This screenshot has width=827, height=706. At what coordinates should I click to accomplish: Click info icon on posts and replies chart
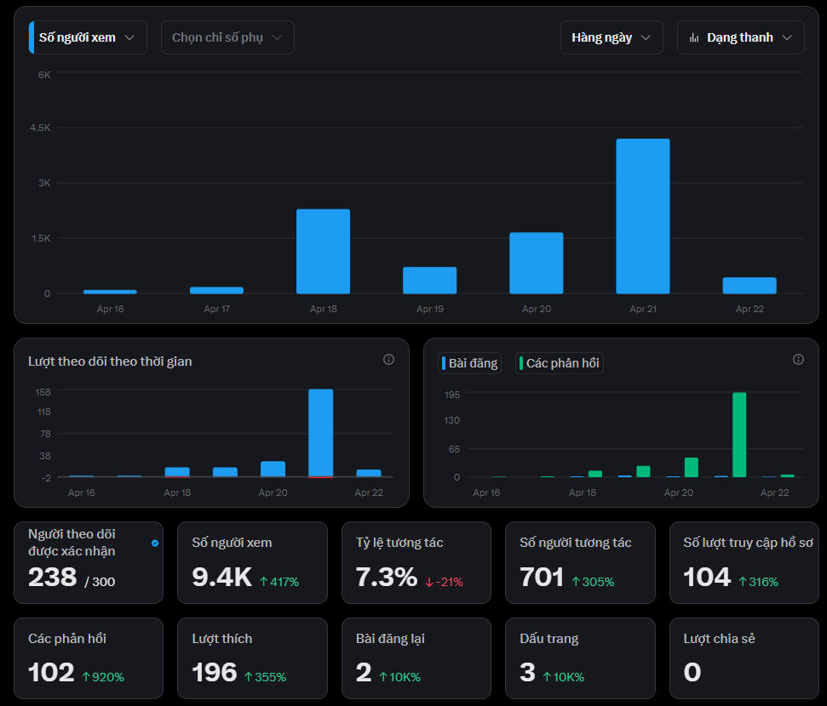click(799, 359)
